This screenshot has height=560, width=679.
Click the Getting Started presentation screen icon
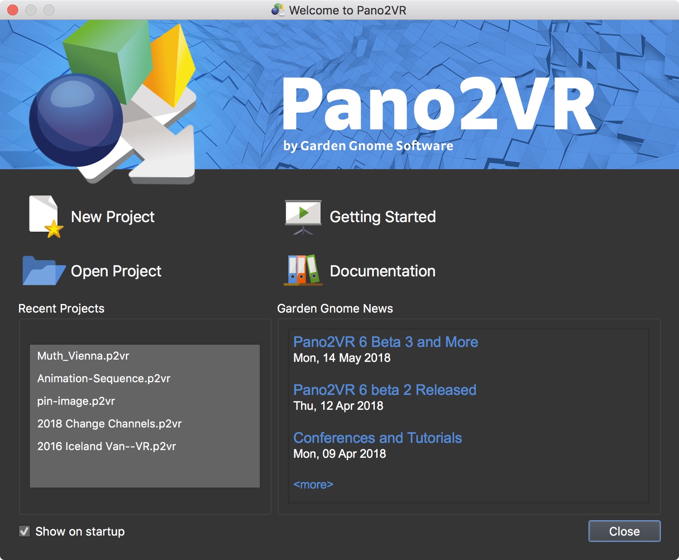(303, 217)
